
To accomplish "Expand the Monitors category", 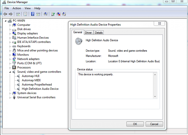I will click(10, 55).
